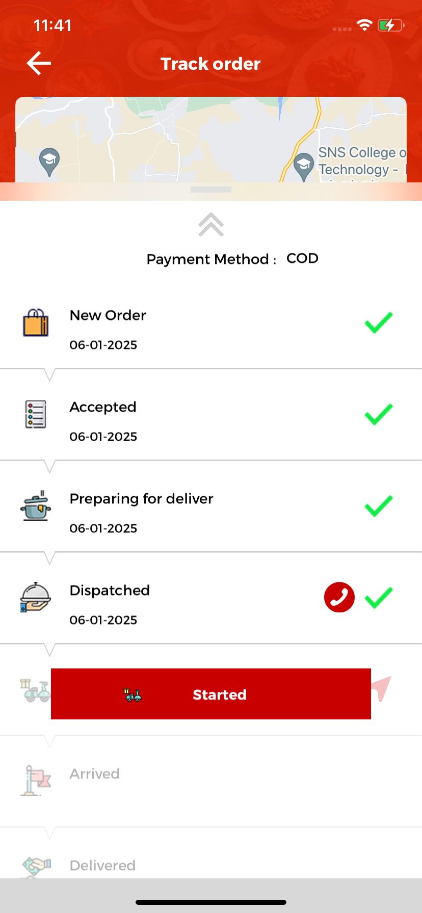Screen dimensions: 422x913
Task: Tap the cooking pot preparing icon
Action: click(36, 505)
